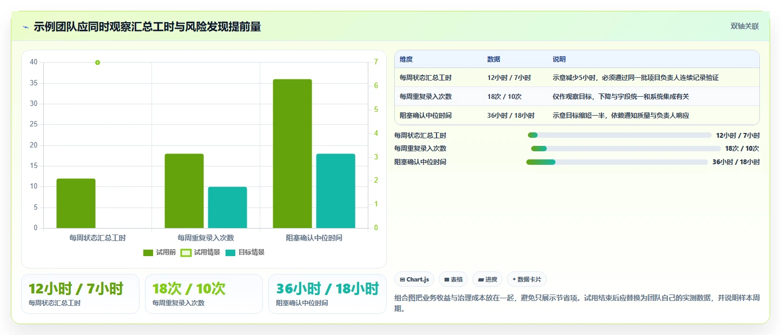Click the 18次 / 10次 data card
This screenshot has width=781, height=335.
tap(203, 294)
